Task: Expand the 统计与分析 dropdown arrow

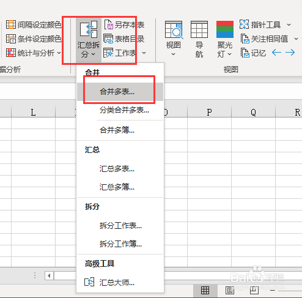Action: 59,53
